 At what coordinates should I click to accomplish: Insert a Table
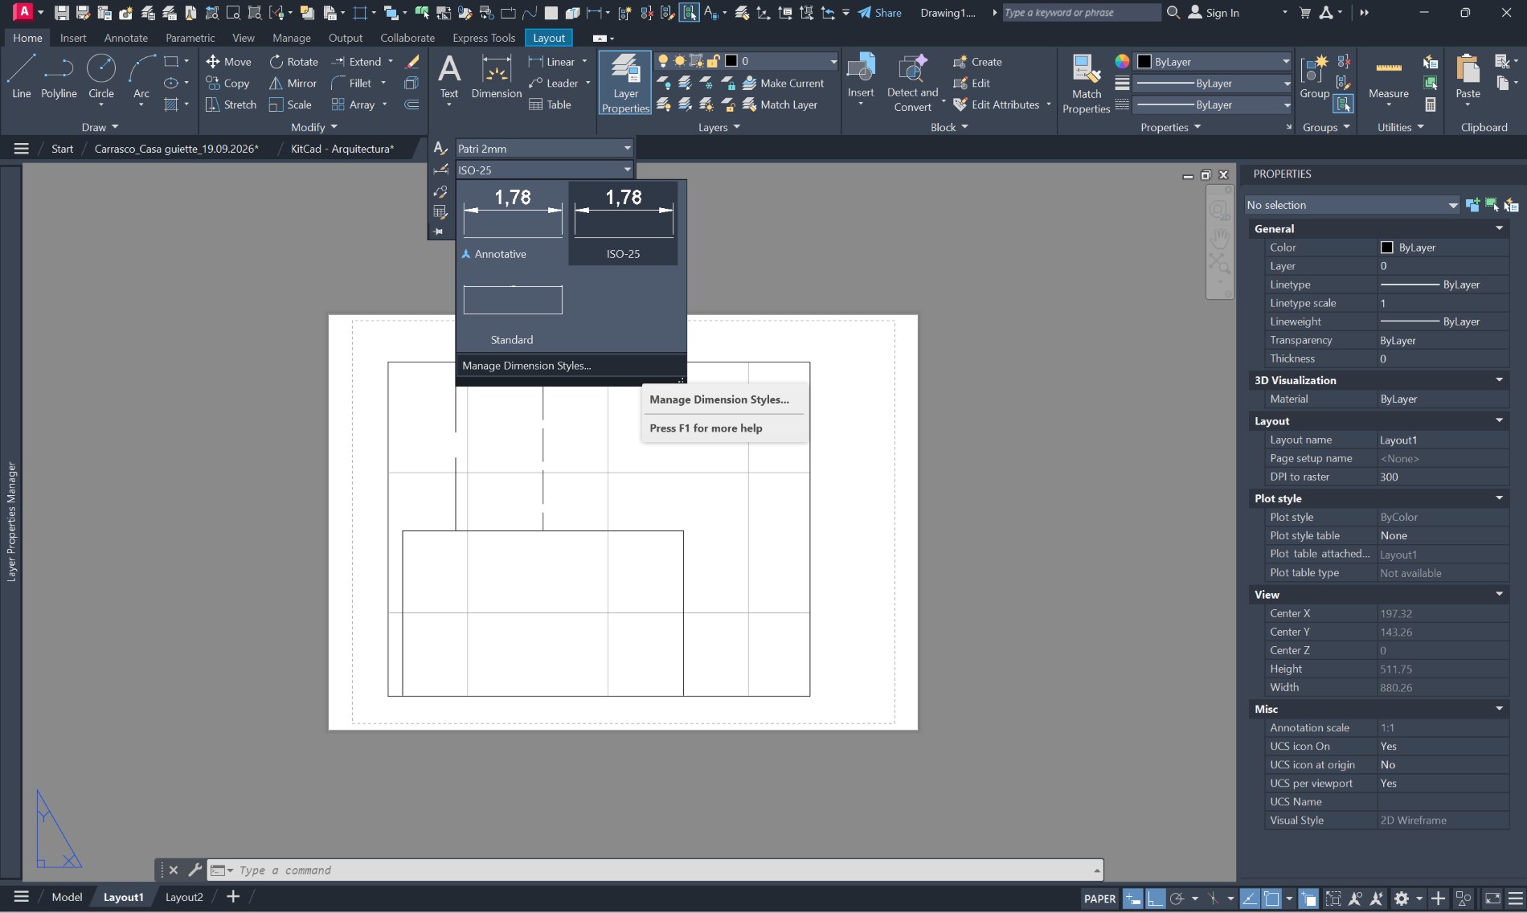tap(550, 104)
